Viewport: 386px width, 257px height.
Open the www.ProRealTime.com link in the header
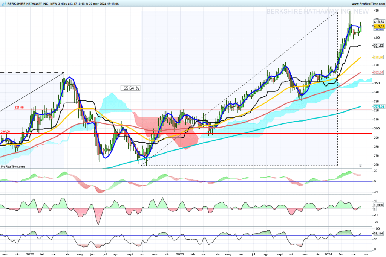368,4
